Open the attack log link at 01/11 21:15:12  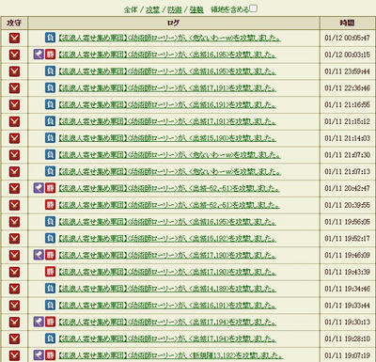167,121
